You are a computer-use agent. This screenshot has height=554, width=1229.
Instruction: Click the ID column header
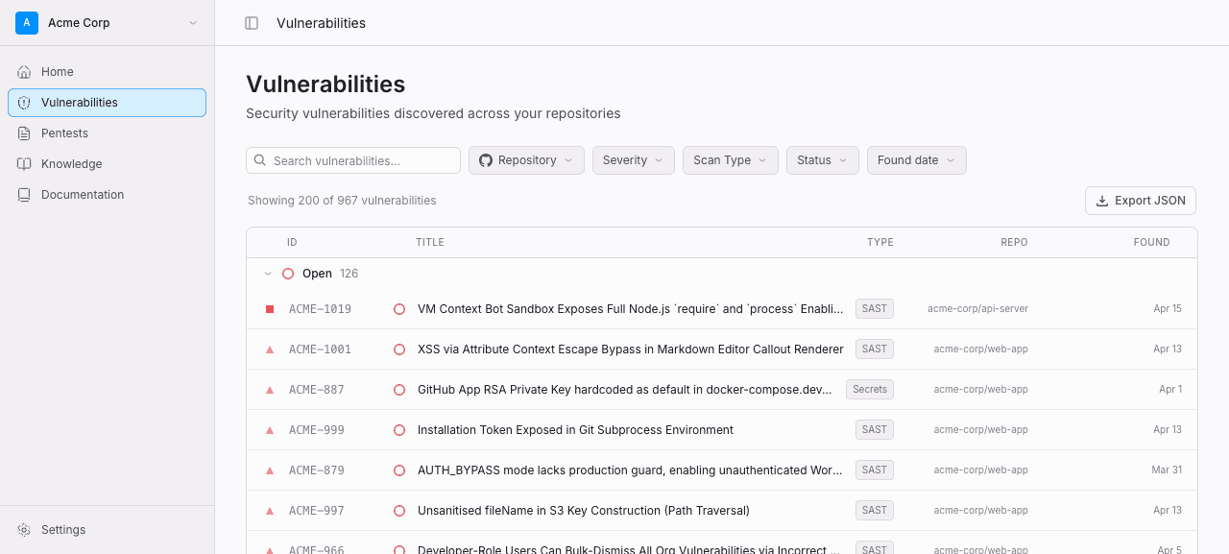[x=292, y=243]
